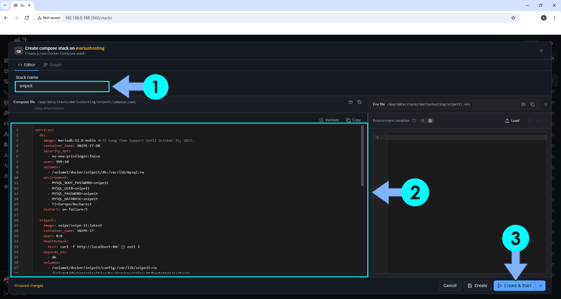Browse for Env file location folder icon

524,104
